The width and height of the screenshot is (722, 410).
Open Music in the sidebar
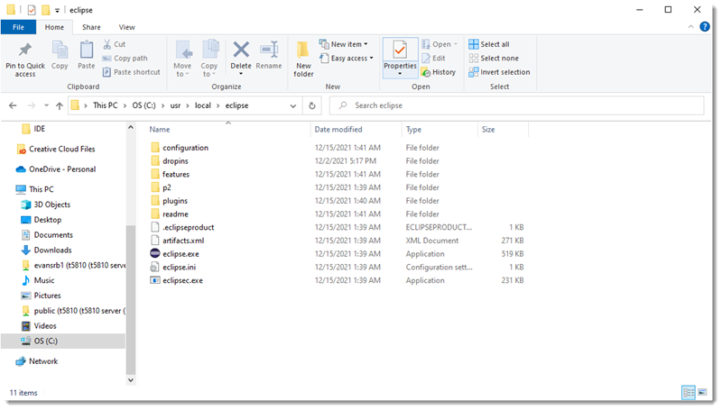43,280
